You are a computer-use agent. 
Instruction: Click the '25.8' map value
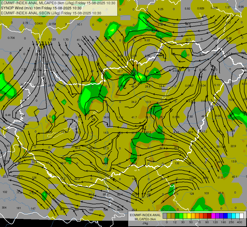(x=134, y=210)
